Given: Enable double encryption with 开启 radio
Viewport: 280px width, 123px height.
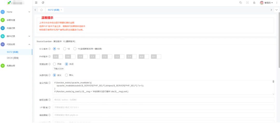Looking at the screenshot, I should click(55, 64).
